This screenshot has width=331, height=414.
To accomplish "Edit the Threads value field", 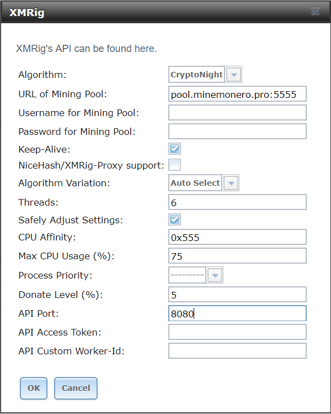I will (237, 202).
